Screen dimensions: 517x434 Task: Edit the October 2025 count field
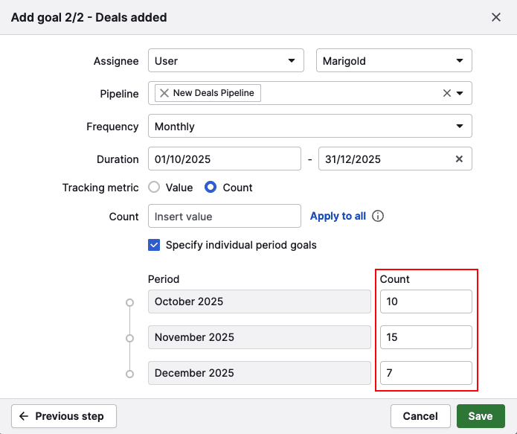point(426,301)
